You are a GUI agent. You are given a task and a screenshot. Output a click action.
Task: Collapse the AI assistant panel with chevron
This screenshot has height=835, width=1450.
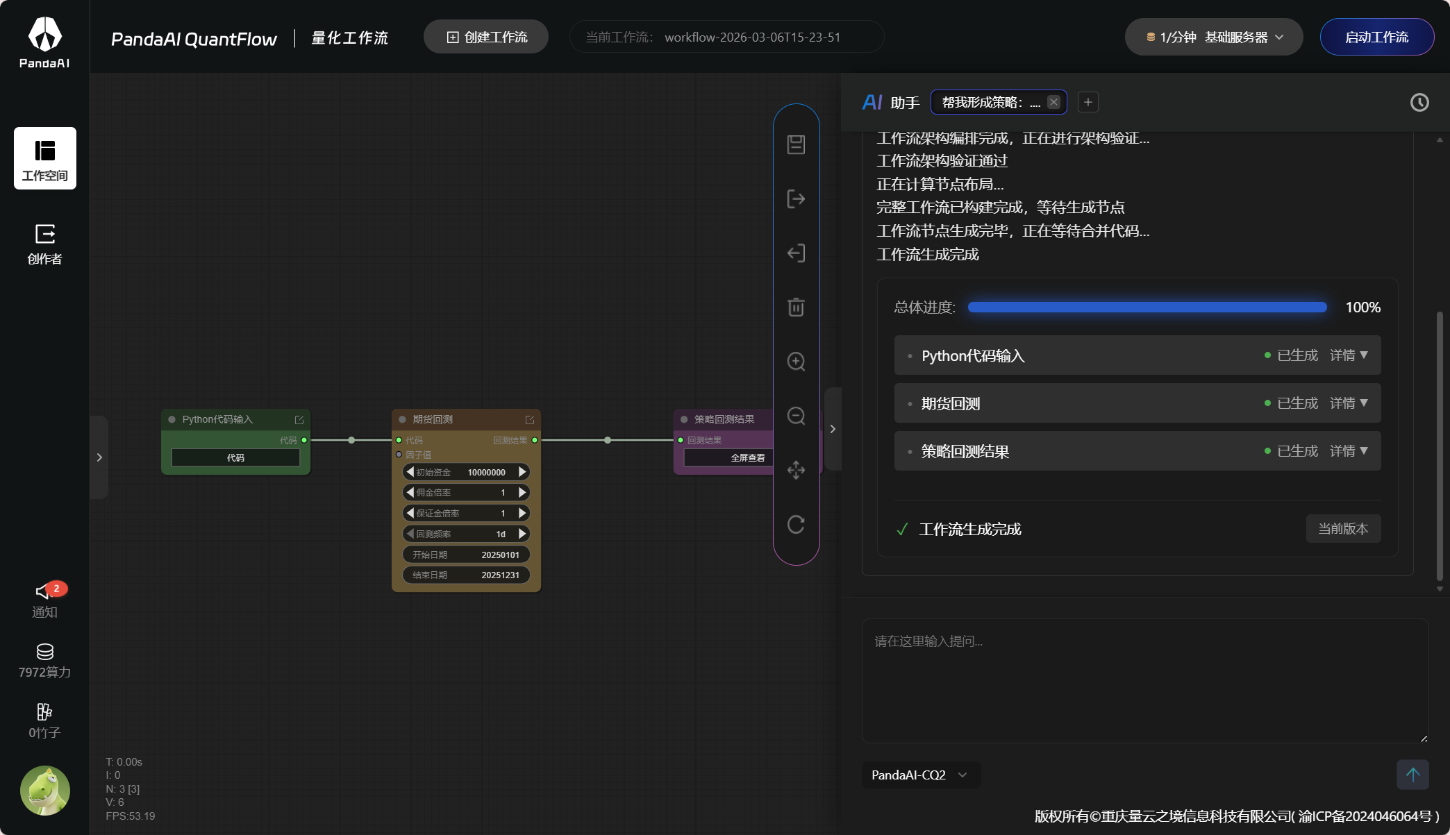[x=833, y=429]
